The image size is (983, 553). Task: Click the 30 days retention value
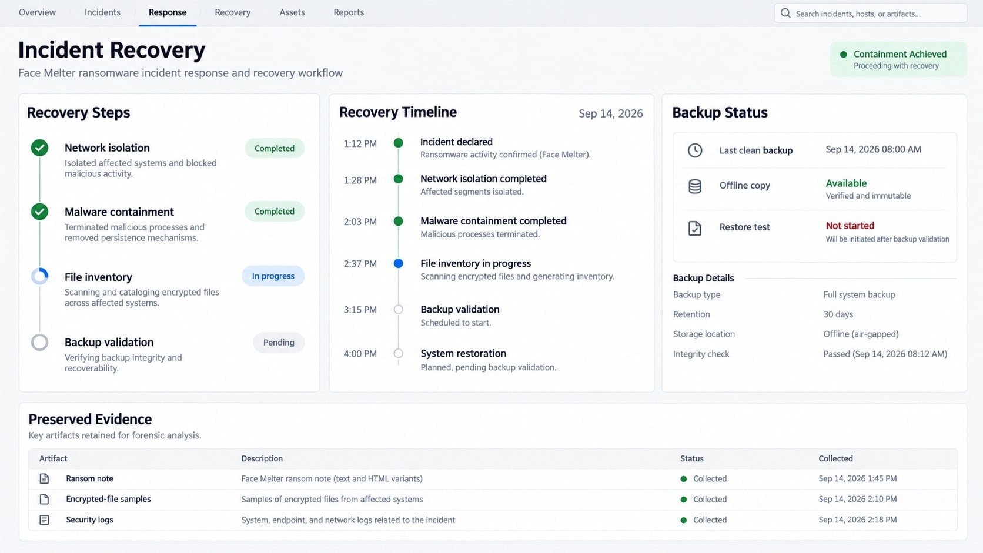tap(838, 314)
